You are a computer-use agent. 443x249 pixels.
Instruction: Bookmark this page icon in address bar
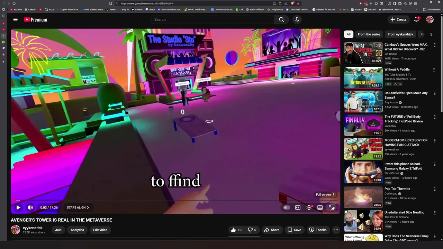tap(110, 3)
